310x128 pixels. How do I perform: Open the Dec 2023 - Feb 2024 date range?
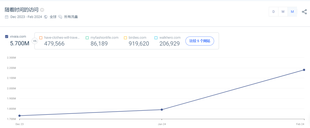(x=26, y=17)
